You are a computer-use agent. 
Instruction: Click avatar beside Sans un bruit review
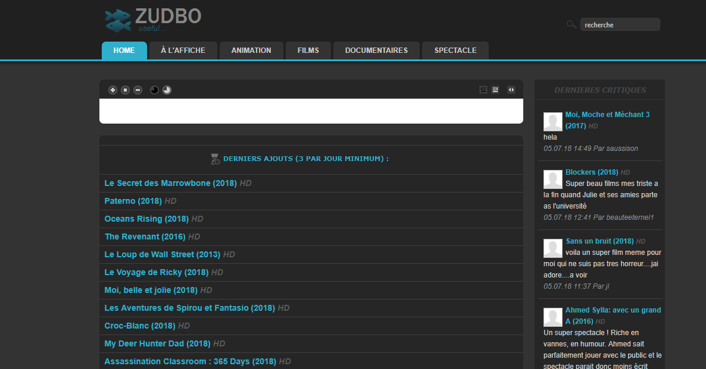(553, 248)
